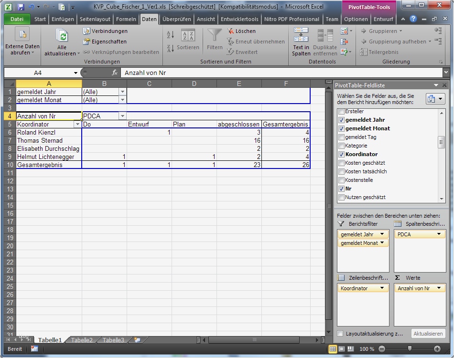The image size is (454, 358).
Task: Sort descending Z to A
Action: click(171, 48)
